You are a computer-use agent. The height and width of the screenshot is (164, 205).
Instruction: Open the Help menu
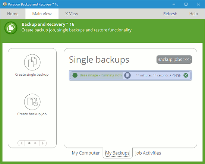(193, 14)
